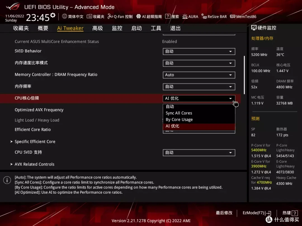Click the info icon beside help text
The height and width of the screenshot is (226, 302).
pyautogui.click(x=7, y=180)
